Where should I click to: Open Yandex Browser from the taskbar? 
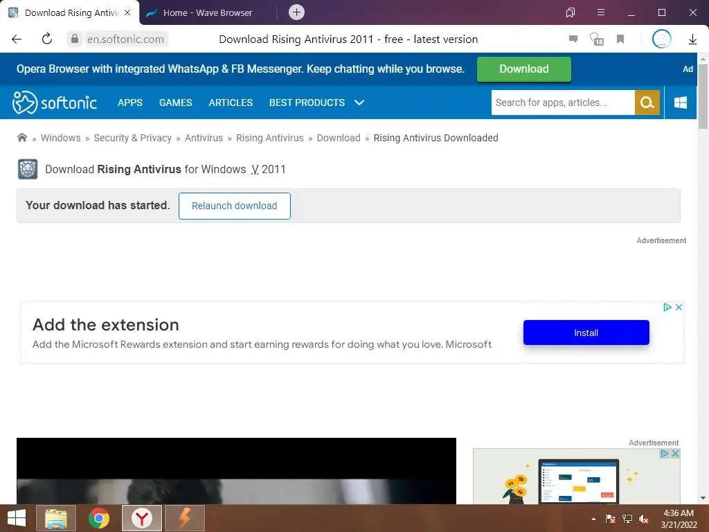(142, 518)
